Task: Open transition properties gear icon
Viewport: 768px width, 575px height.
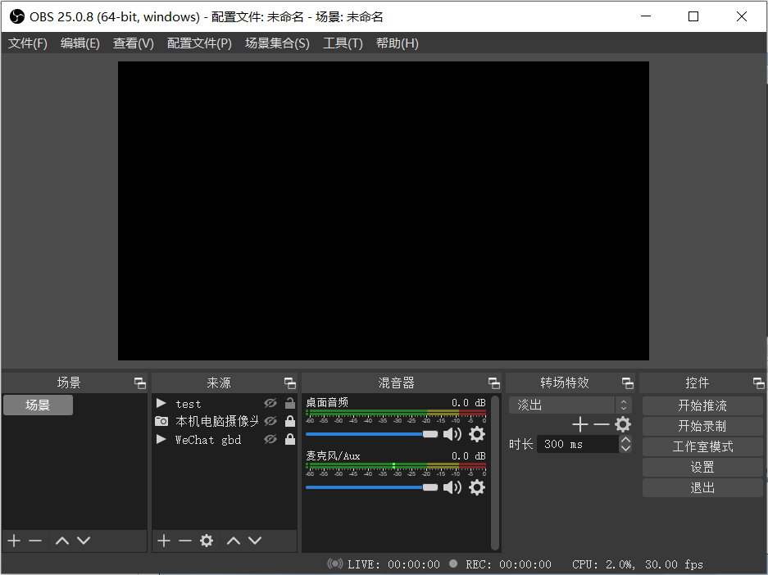Action: click(623, 424)
